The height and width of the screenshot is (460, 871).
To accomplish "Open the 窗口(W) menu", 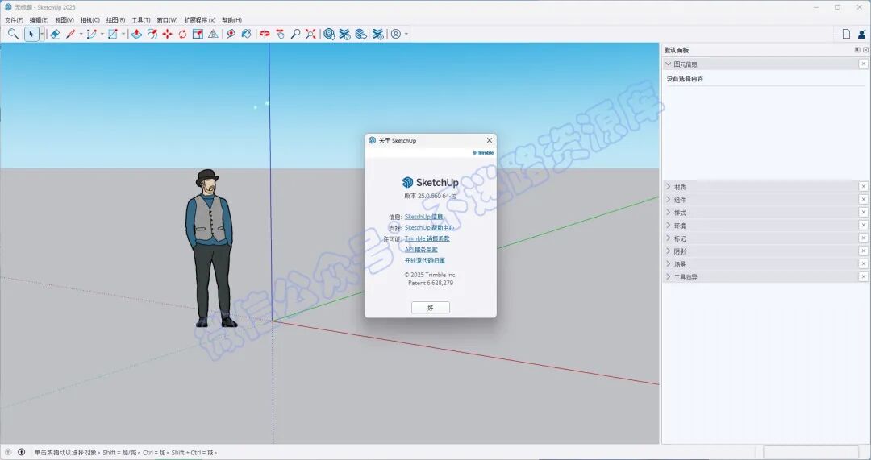I will pyautogui.click(x=167, y=20).
